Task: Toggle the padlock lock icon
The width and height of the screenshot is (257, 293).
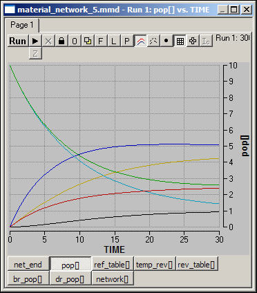Action: (61, 41)
